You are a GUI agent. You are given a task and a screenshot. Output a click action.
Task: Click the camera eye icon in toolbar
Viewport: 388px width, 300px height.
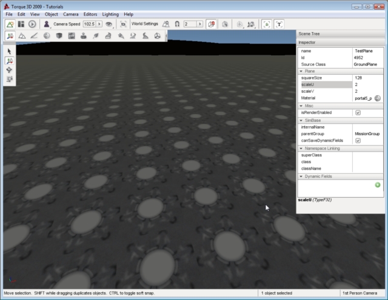[x=109, y=24]
